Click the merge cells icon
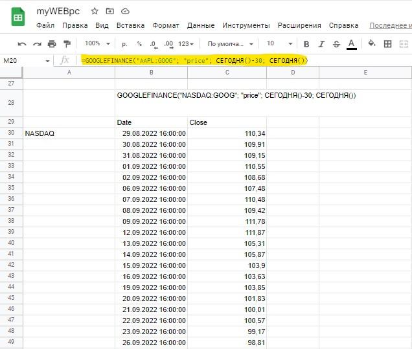Screen dimensions: 412x349 [x=404, y=44]
